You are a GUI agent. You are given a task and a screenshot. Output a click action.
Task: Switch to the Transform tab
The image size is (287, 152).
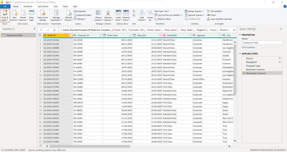(28, 7)
